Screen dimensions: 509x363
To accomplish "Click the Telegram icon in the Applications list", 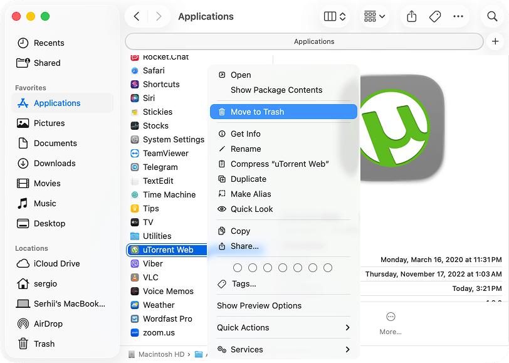I will pyautogui.click(x=134, y=167).
